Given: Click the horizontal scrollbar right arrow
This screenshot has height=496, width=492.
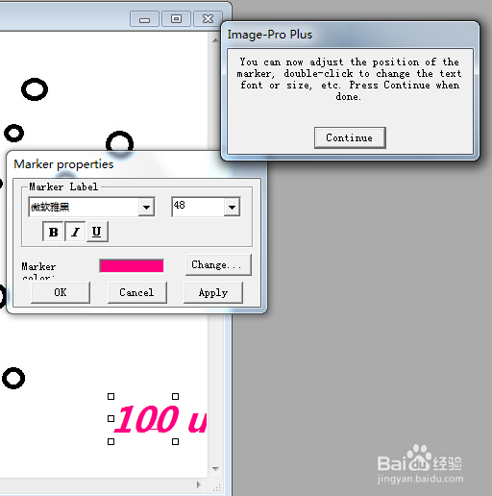Looking at the screenshot, I should click(199, 484).
